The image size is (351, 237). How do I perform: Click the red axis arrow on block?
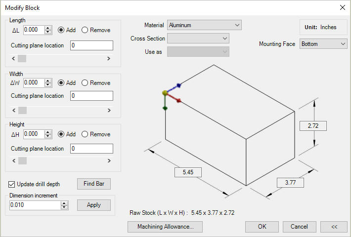[178, 101]
